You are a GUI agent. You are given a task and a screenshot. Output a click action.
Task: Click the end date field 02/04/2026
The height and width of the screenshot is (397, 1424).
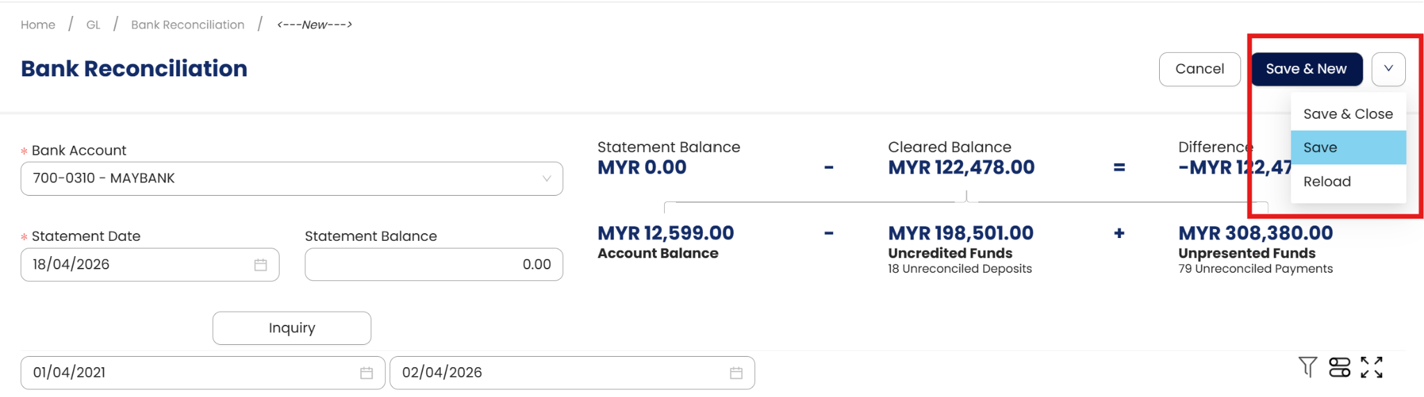coord(556,373)
